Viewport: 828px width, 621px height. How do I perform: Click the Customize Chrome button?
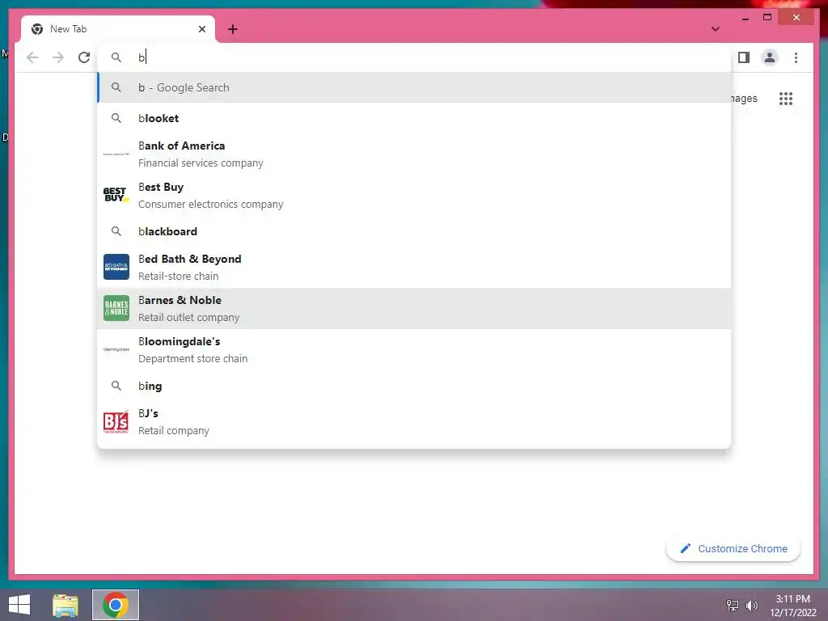[x=733, y=549]
